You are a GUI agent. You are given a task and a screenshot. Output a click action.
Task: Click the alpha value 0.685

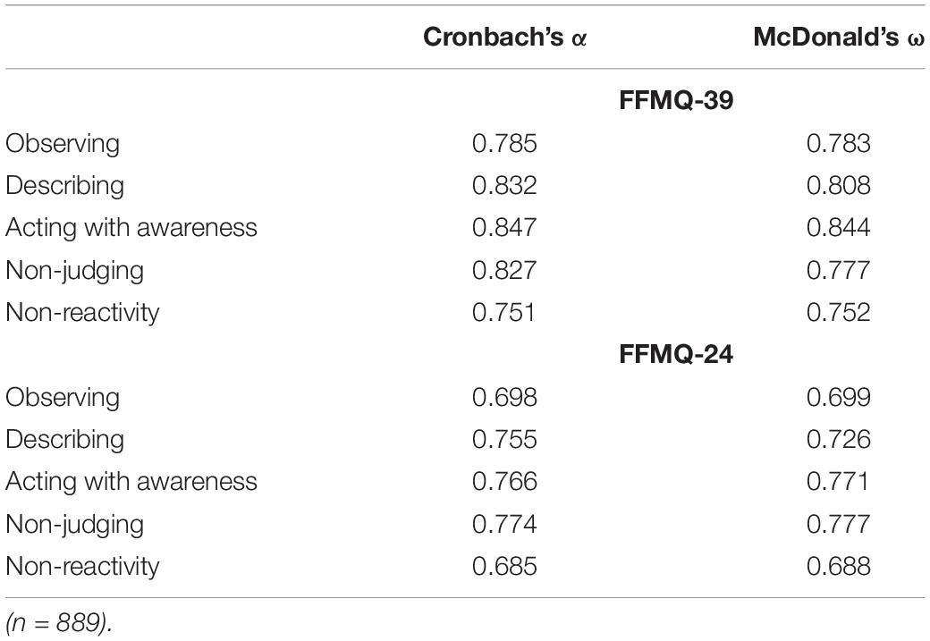504,566
